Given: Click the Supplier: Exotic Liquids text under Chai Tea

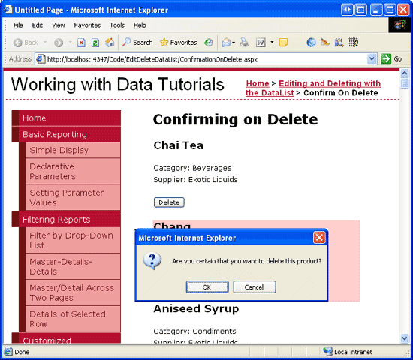Looking at the screenshot, I should coord(195,180).
